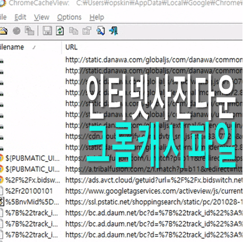Click the script icon beside %5BnvMid%5D...

pyautogui.click(x=2, y=202)
